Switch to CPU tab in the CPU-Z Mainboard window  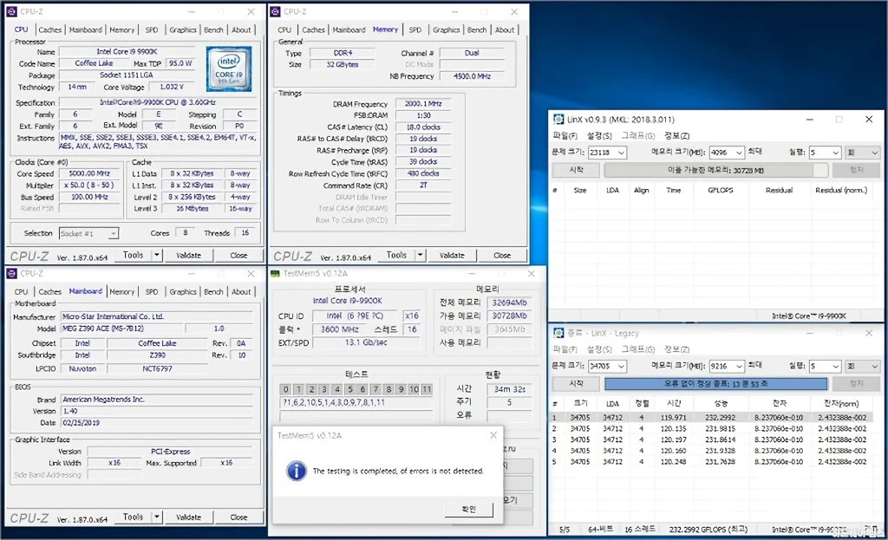21,291
